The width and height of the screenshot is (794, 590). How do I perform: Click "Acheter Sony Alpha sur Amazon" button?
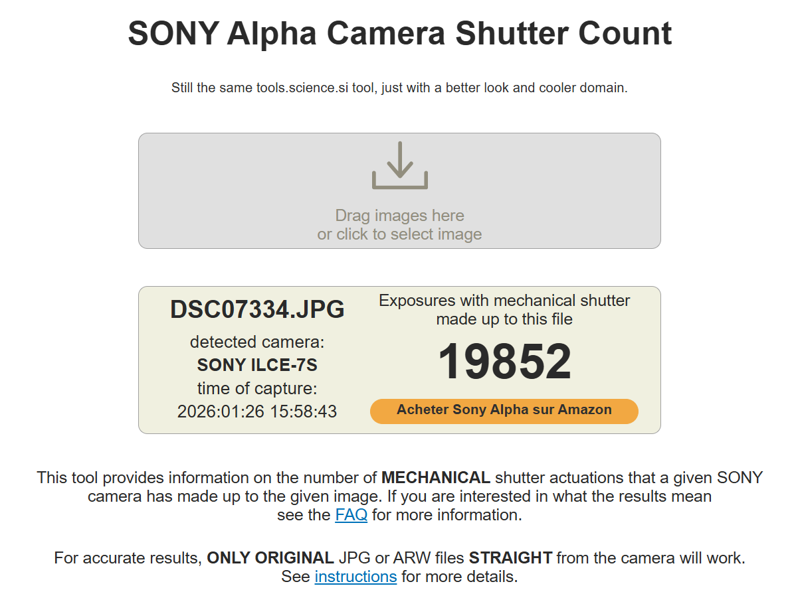[504, 410]
